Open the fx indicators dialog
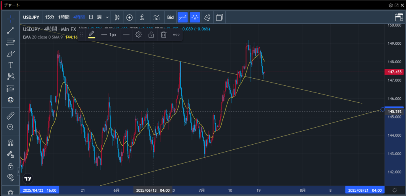 [142, 17]
